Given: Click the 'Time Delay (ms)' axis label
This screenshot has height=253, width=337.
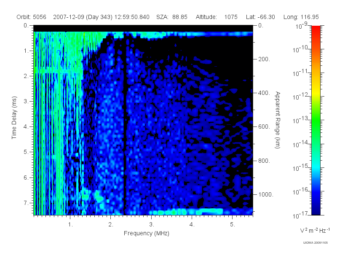Looking at the screenshot, I should (x=14, y=118).
